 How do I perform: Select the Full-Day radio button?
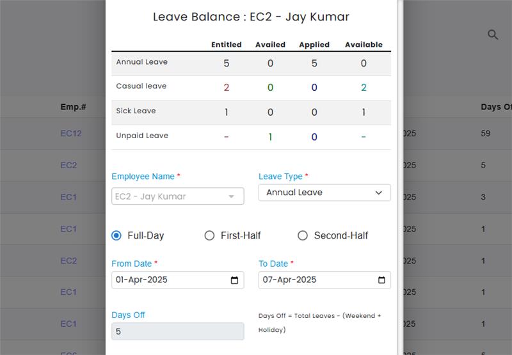pyautogui.click(x=116, y=235)
